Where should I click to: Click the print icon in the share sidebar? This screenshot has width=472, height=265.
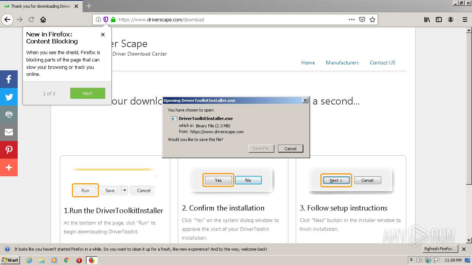click(9, 114)
